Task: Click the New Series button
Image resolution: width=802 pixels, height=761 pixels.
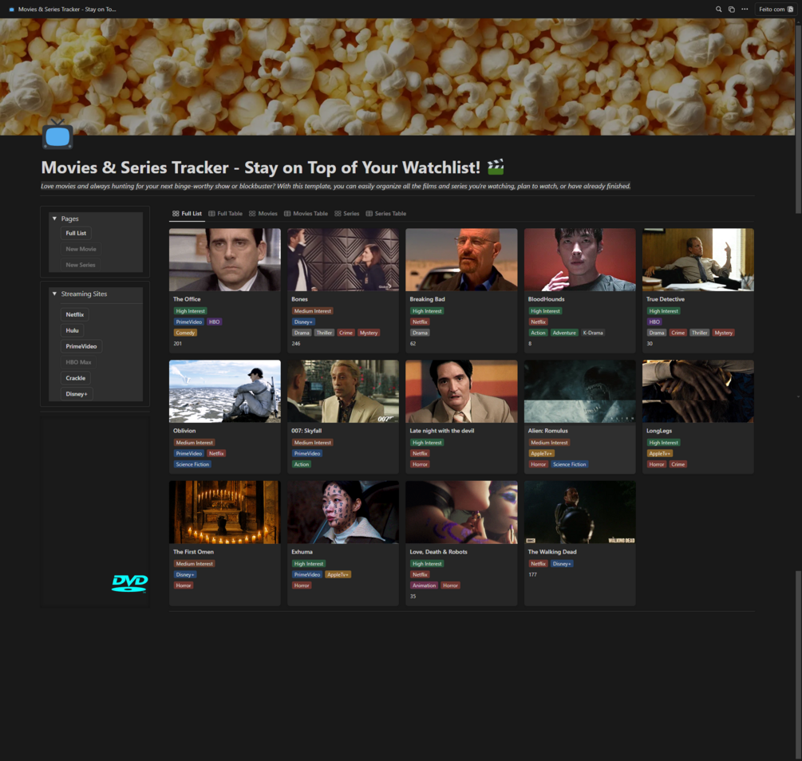Action: point(81,265)
